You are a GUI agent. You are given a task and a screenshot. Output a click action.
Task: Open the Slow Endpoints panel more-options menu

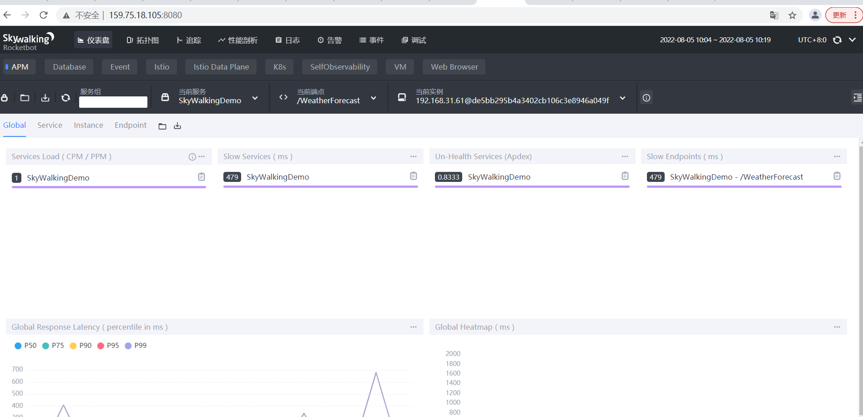[837, 156]
